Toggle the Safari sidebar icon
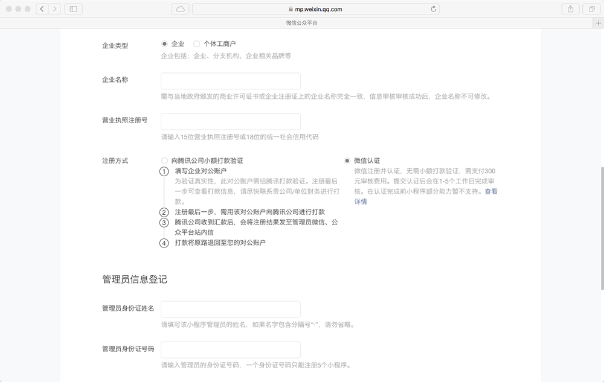 [x=74, y=9]
